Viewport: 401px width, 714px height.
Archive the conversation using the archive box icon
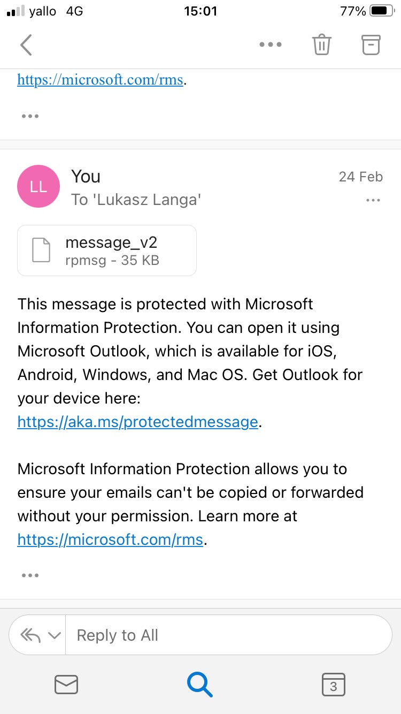coord(371,45)
